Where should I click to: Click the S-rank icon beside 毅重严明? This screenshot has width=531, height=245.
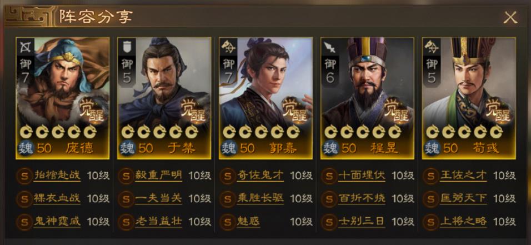pos(126,176)
